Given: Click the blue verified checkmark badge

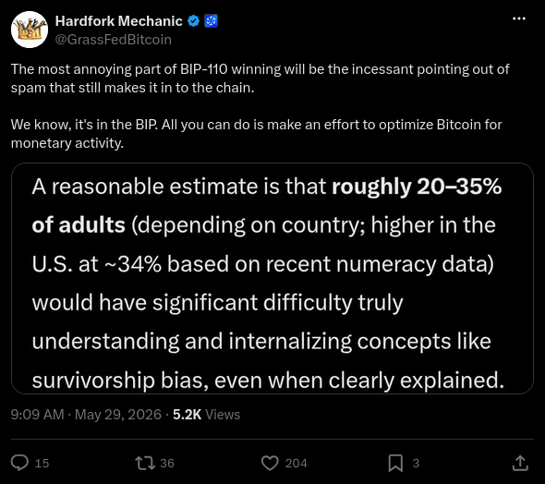Looking at the screenshot, I should coord(194,21).
